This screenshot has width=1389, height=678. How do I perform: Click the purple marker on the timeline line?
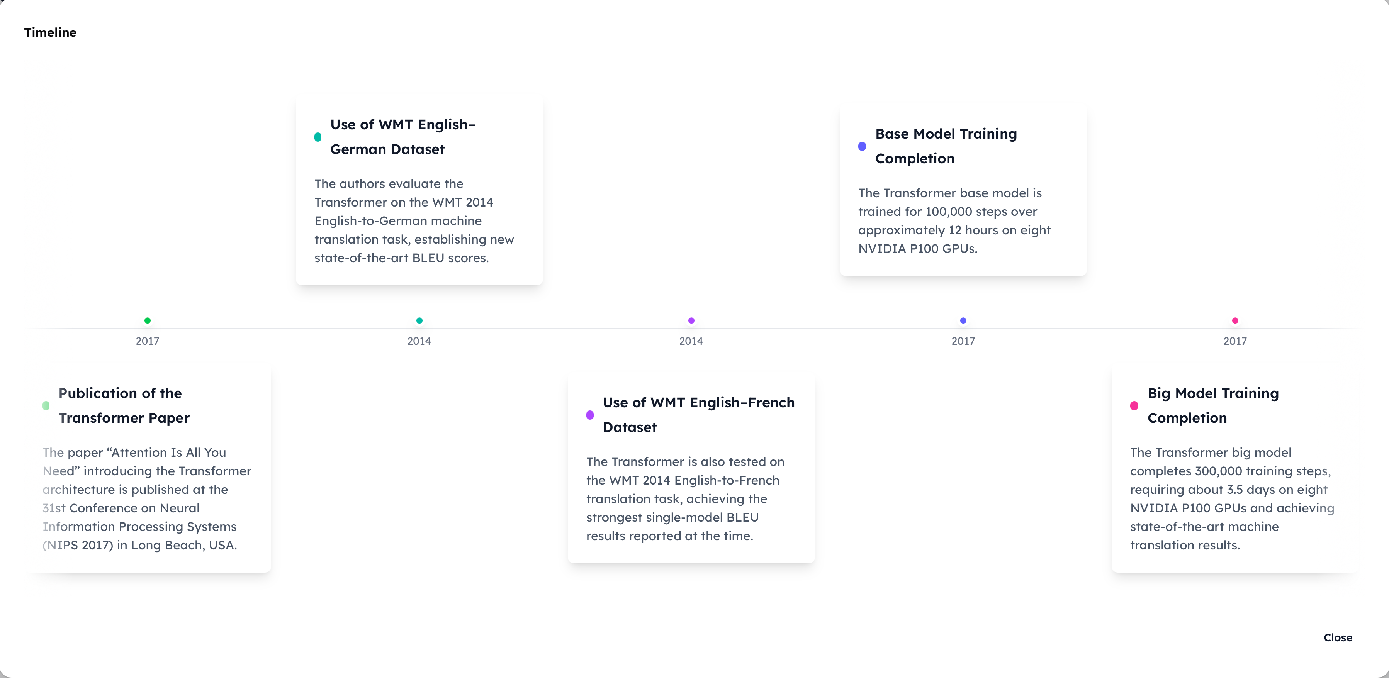691,321
